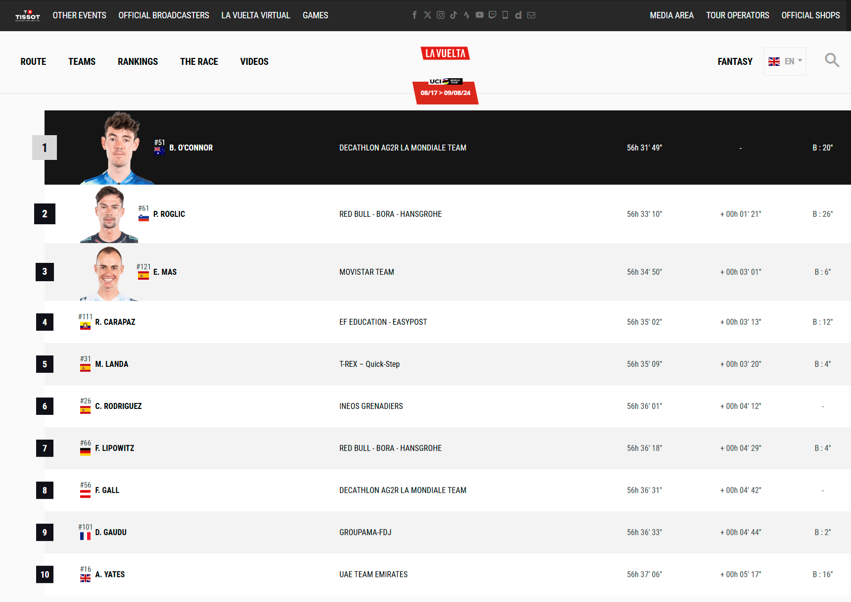Click EF EDUCATION - EASYPOST team name
The image size is (851, 602).
tap(383, 322)
